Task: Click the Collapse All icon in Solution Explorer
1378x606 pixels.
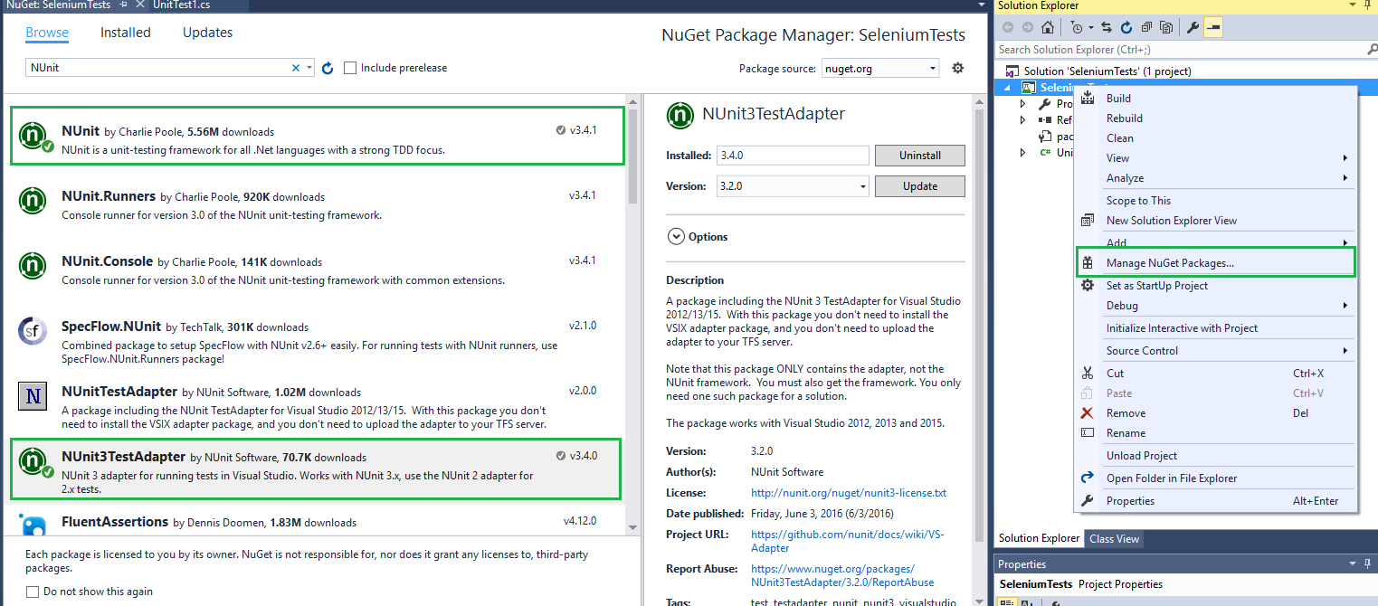Action: [x=1146, y=27]
